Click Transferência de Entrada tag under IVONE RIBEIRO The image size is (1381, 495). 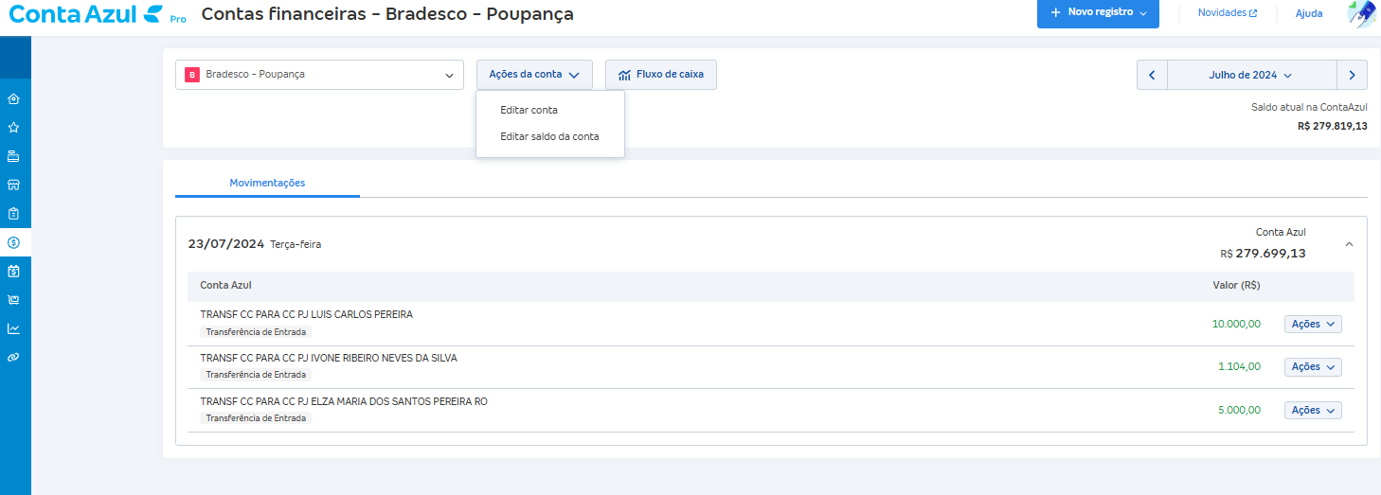tap(256, 375)
